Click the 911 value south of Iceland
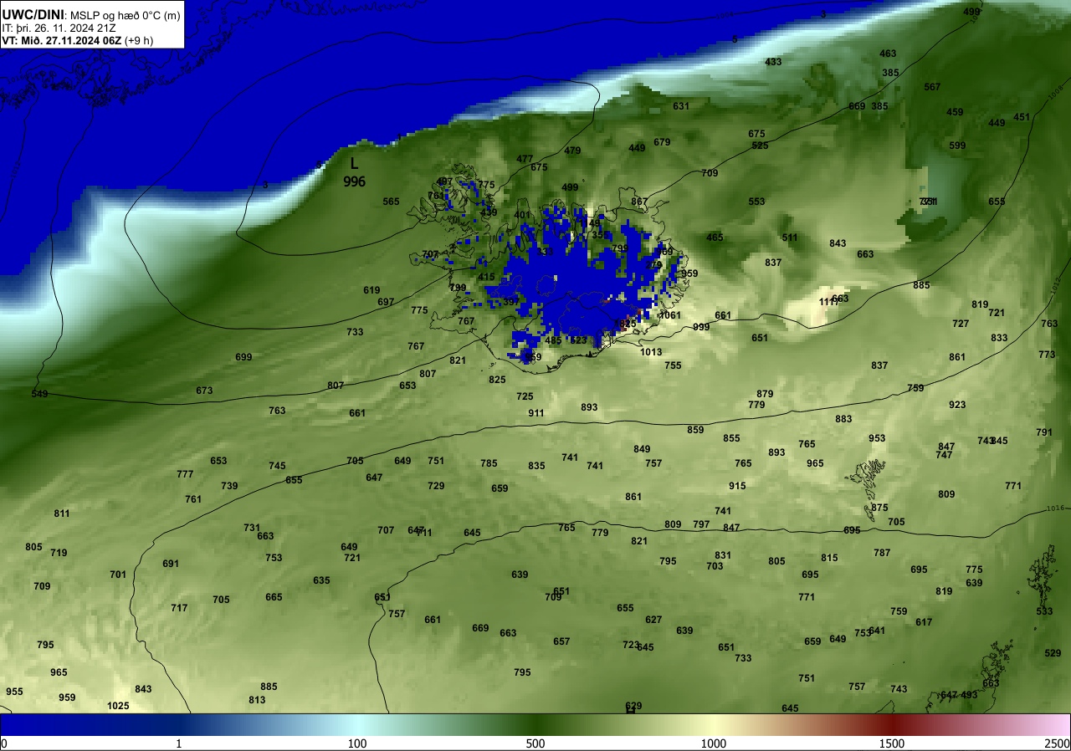This screenshot has height=751, width=1071. click(536, 414)
